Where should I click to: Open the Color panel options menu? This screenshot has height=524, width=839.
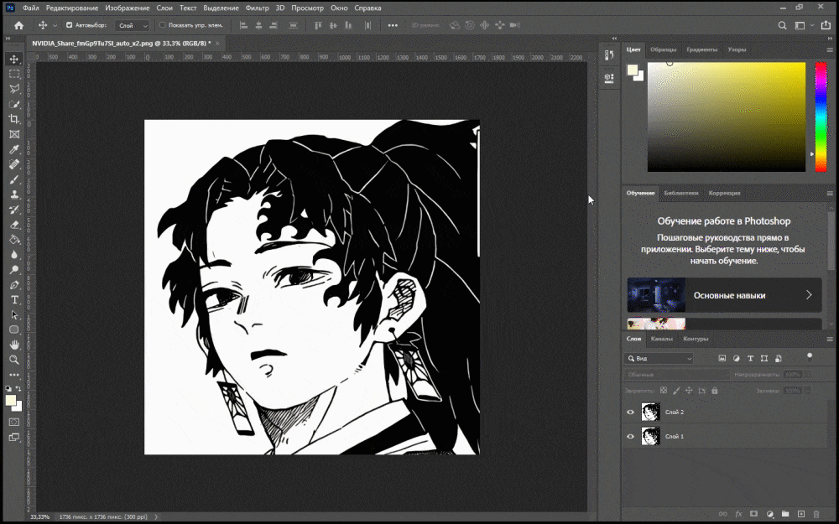[x=830, y=49]
